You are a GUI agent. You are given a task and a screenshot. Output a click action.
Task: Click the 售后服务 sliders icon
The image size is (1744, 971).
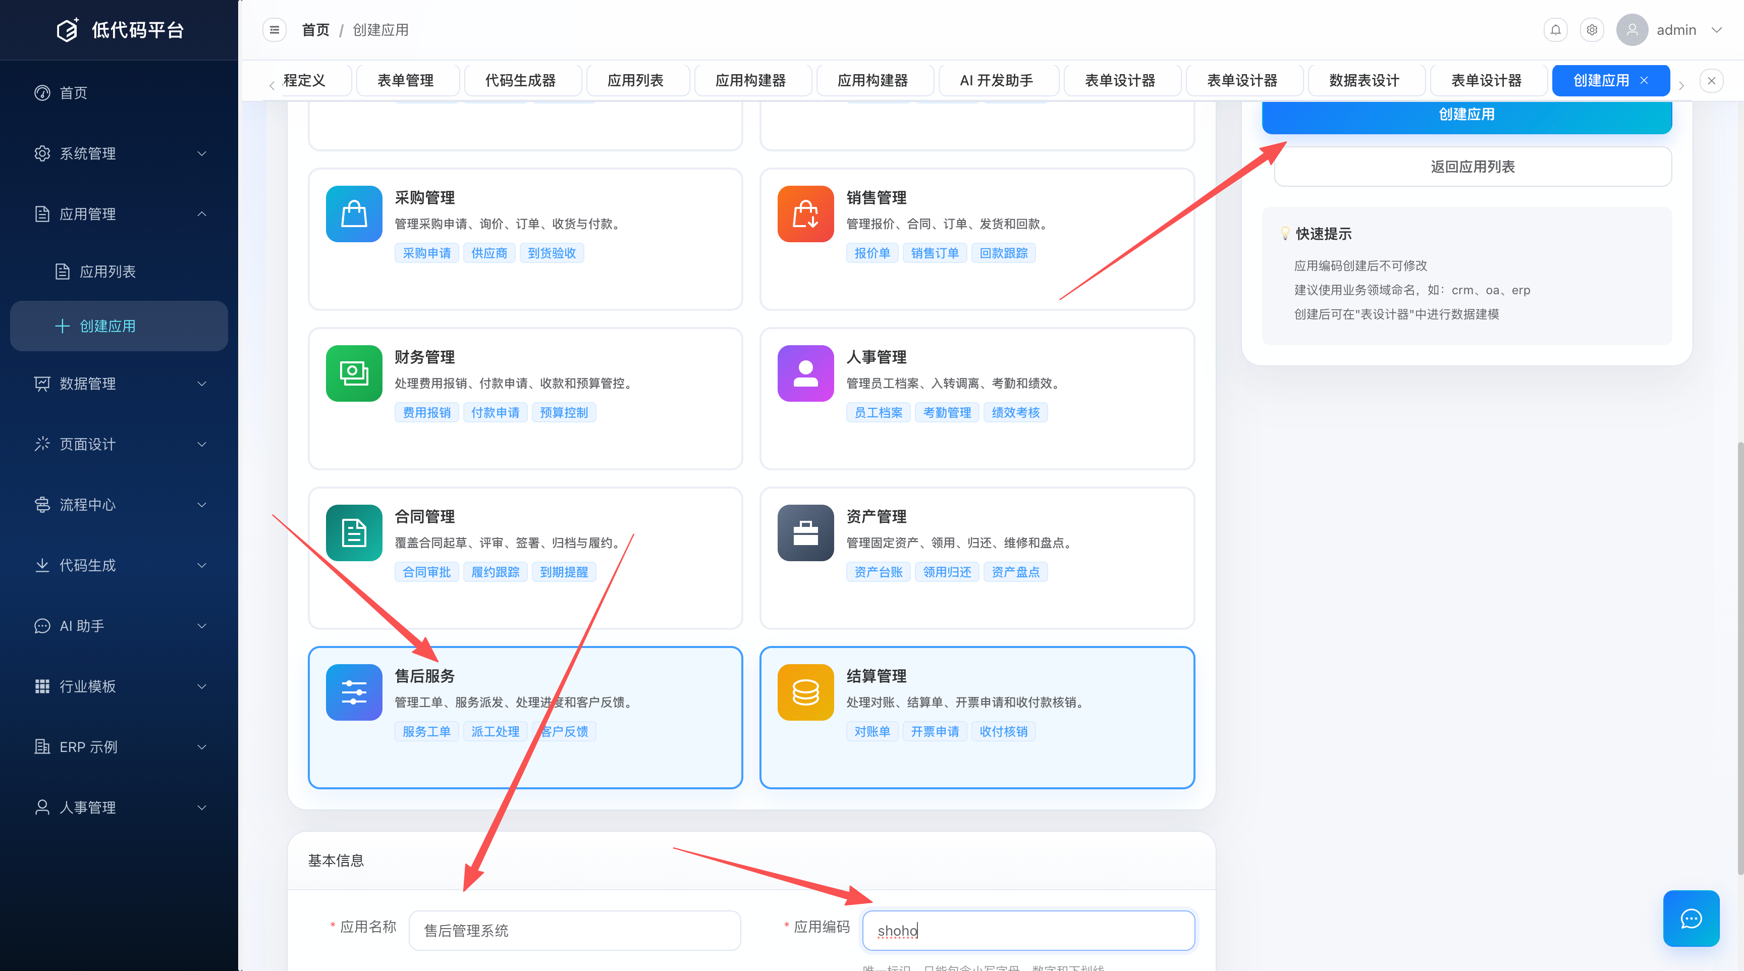tap(354, 693)
